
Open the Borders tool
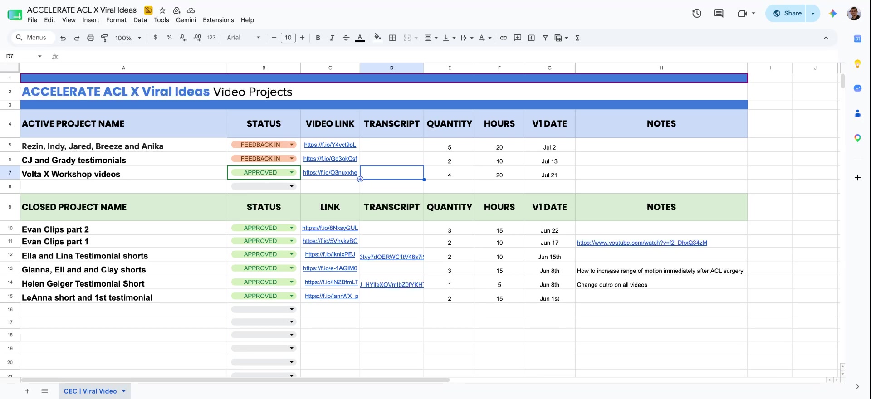(392, 38)
